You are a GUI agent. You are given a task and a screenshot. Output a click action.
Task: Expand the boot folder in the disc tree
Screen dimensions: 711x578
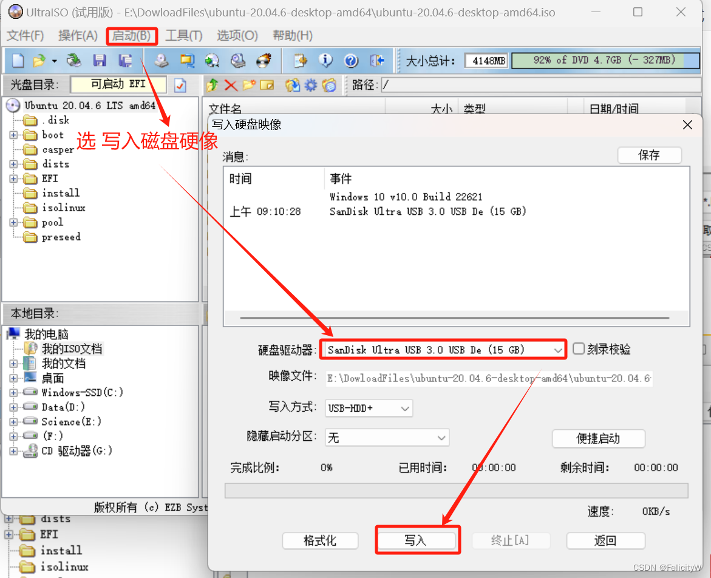click(x=13, y=135)
